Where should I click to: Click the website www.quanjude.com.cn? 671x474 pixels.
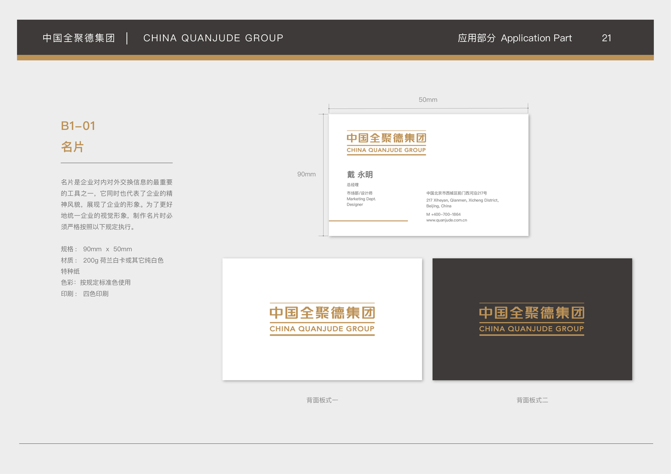pos(447,220)
